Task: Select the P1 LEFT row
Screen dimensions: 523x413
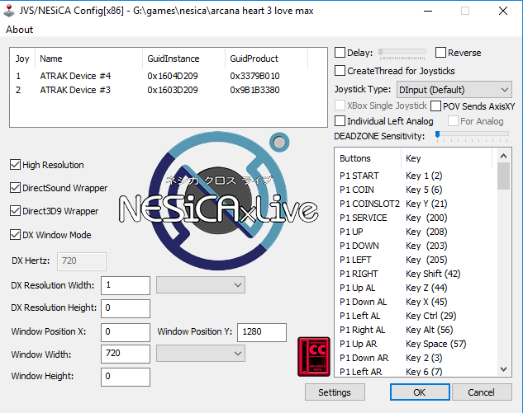Action: pos(416,260)
